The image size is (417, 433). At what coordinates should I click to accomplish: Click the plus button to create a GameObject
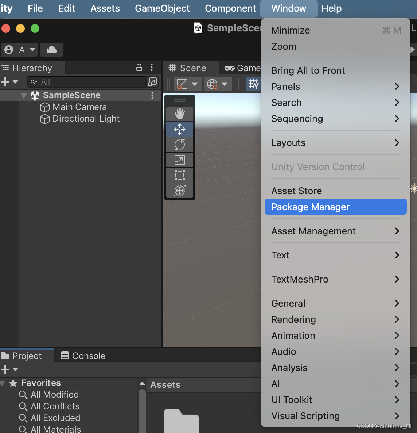point(5,82)
